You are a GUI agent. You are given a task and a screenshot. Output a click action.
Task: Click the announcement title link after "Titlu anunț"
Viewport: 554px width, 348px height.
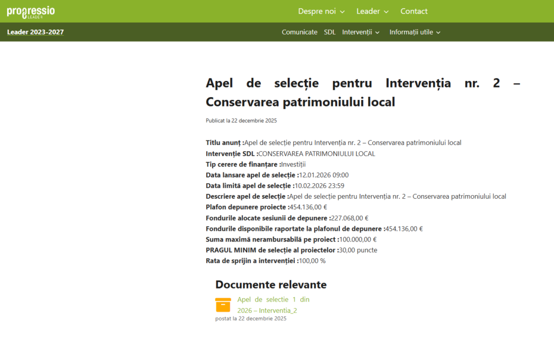tap(352, 142)
